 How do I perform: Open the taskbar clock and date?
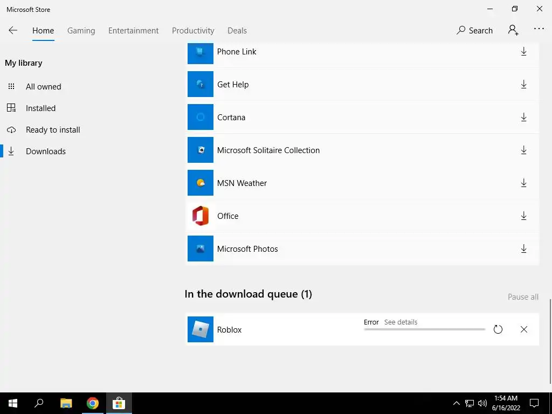[x=506, y=403]
